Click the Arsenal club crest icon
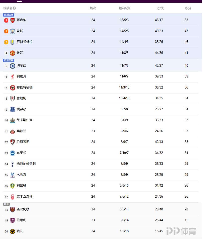Viewport: 203px width, 242px height. pos(13,20)
